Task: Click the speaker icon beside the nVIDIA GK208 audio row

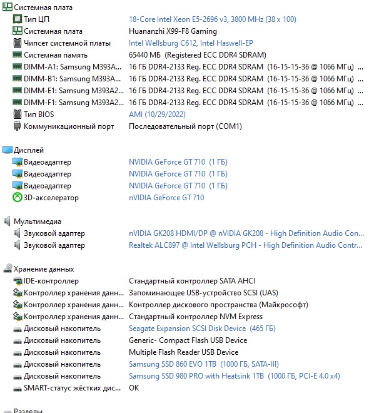Action: point(17,233)
